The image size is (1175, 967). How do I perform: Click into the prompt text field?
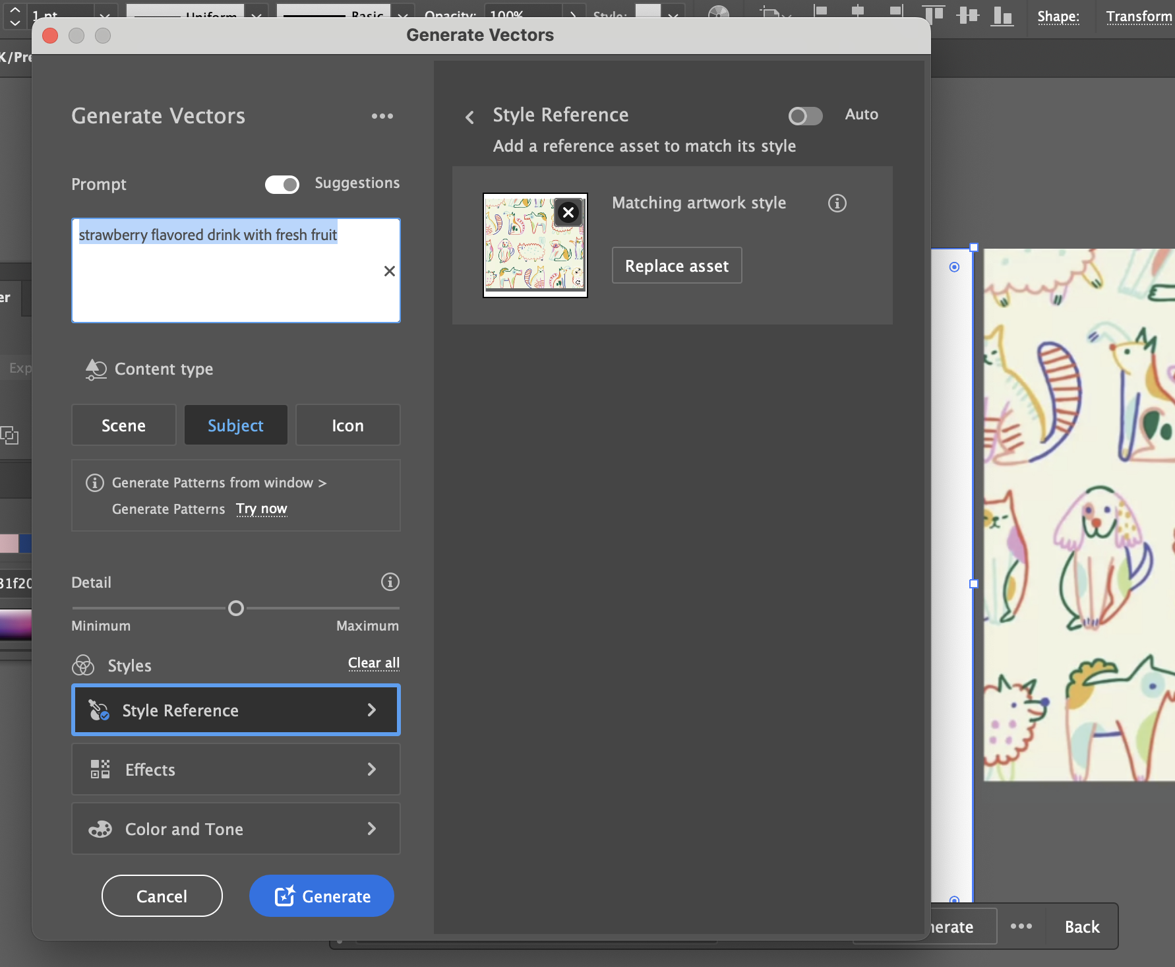pyautogui.click(x=235, y=270)
